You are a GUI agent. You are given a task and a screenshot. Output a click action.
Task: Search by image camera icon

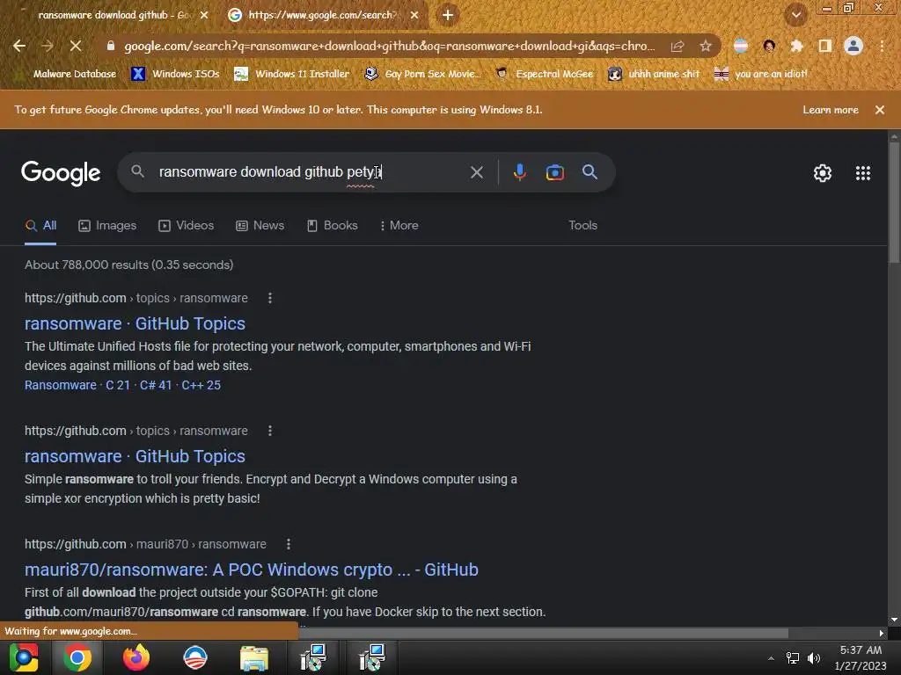coord(554,172)
